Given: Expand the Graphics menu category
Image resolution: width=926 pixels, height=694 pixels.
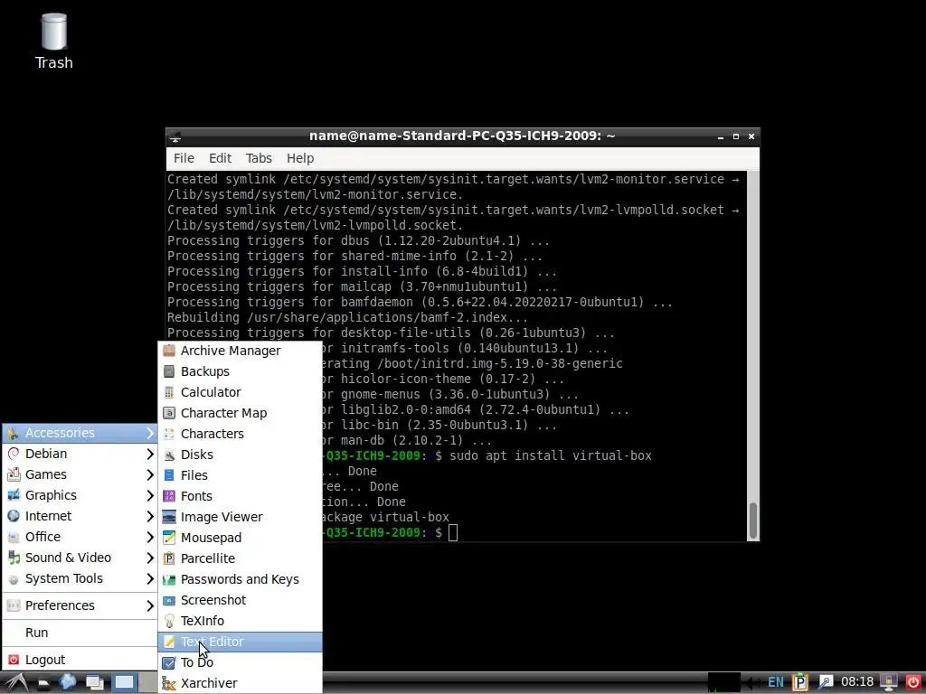Looking at the screenshot, I should click(80, 495).
